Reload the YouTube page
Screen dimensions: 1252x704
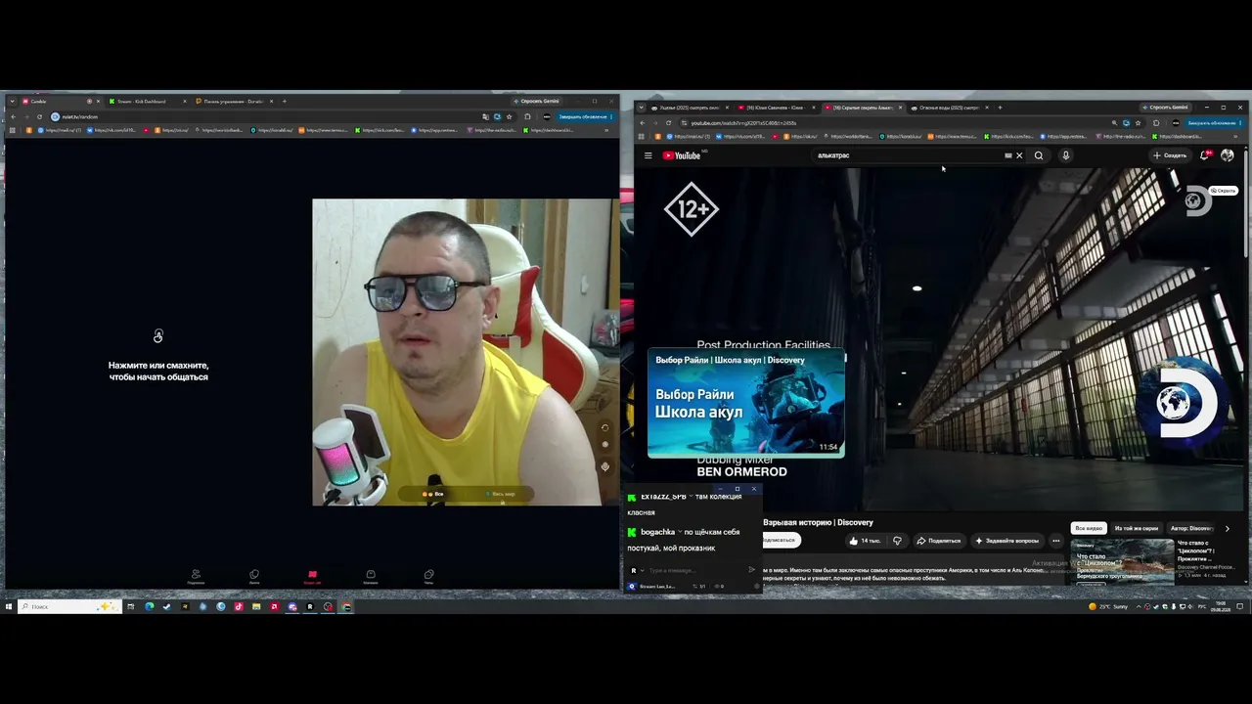[668, 123]
